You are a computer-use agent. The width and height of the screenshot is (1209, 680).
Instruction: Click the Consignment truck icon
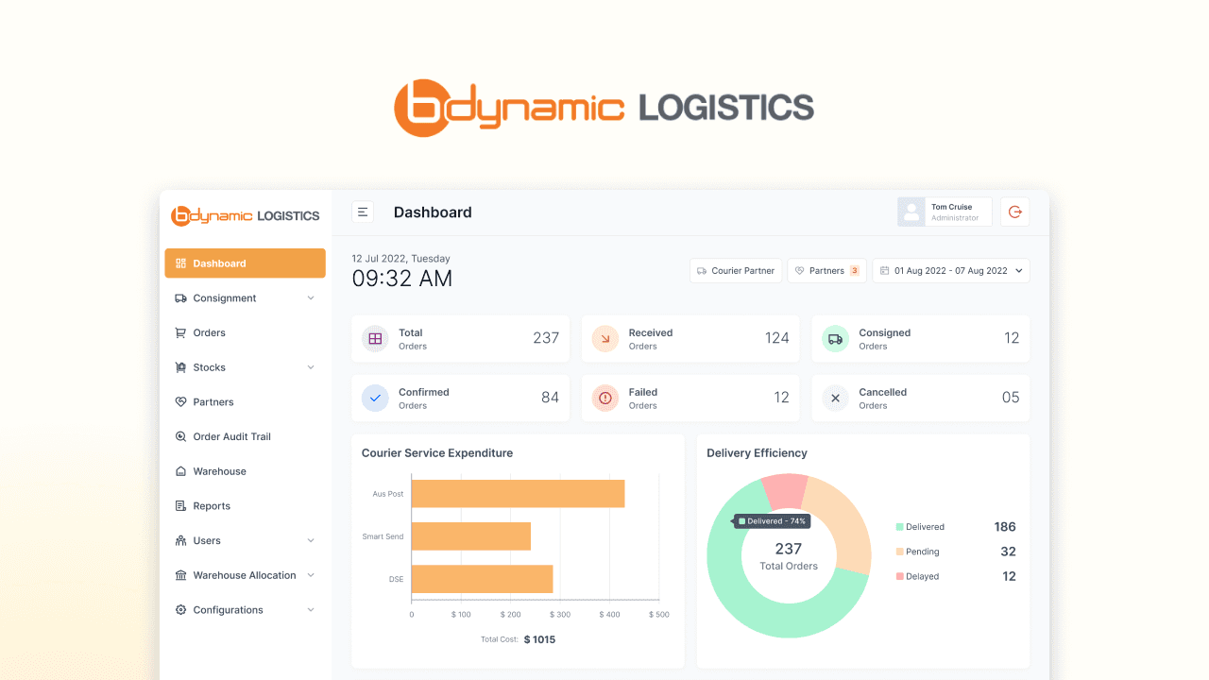pos(180,298)
